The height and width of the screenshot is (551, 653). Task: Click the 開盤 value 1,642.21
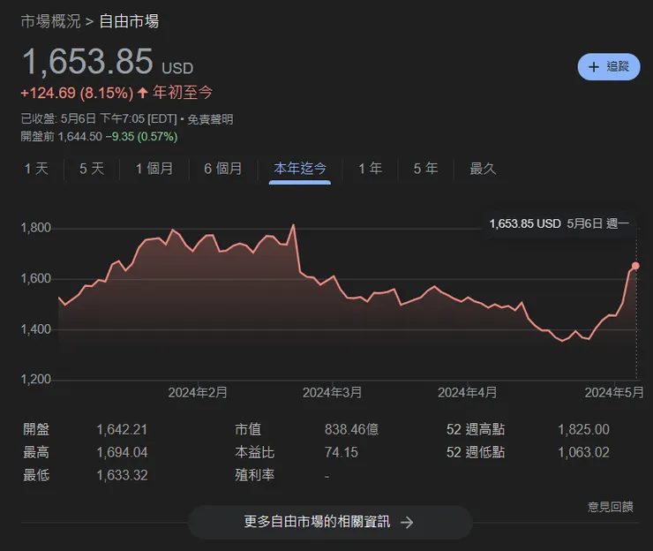pyautogui.click(x=122, y=430)
